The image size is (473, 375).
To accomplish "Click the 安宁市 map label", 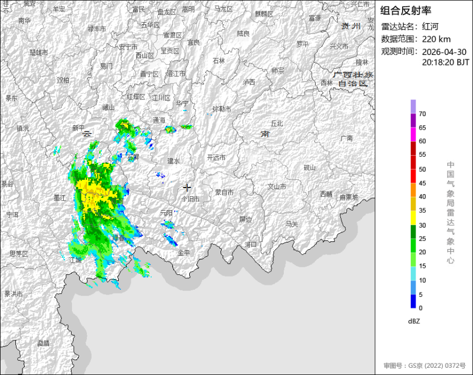I will coord(128,47).
